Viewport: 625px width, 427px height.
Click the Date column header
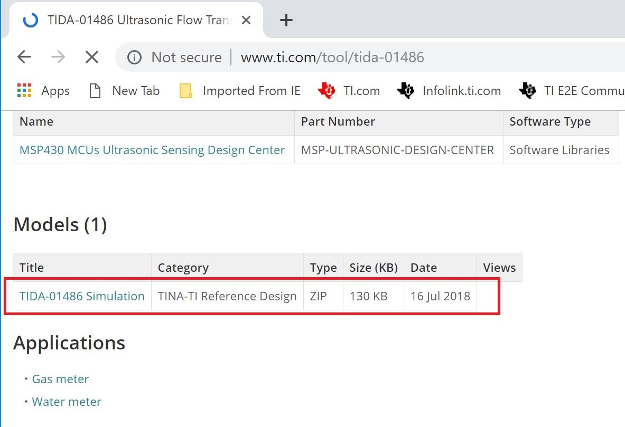tap(424, 268)
